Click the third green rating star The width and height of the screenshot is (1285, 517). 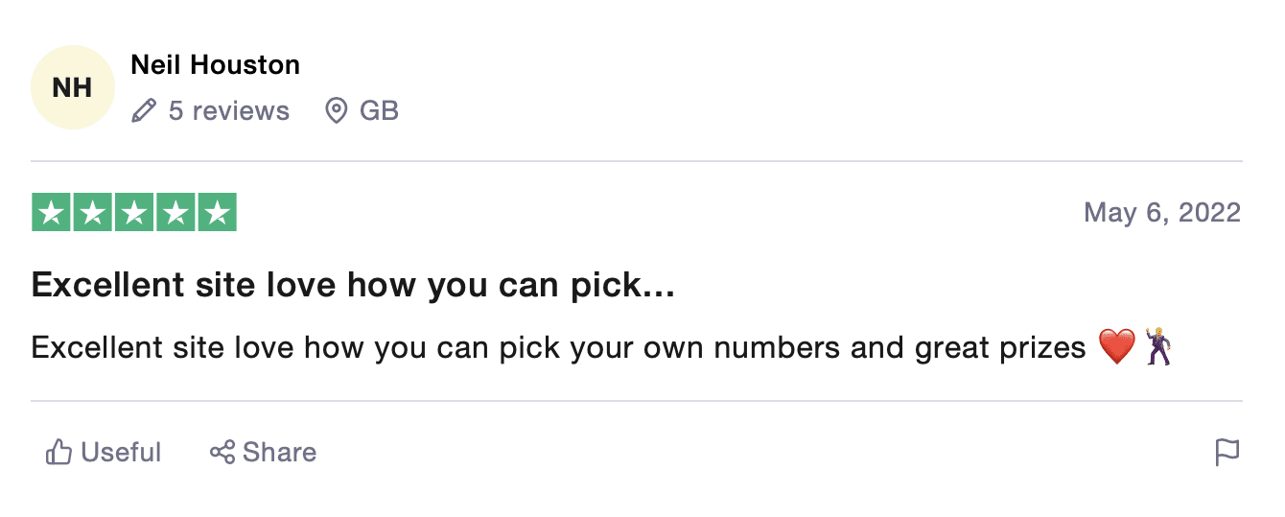pos(134,213)
